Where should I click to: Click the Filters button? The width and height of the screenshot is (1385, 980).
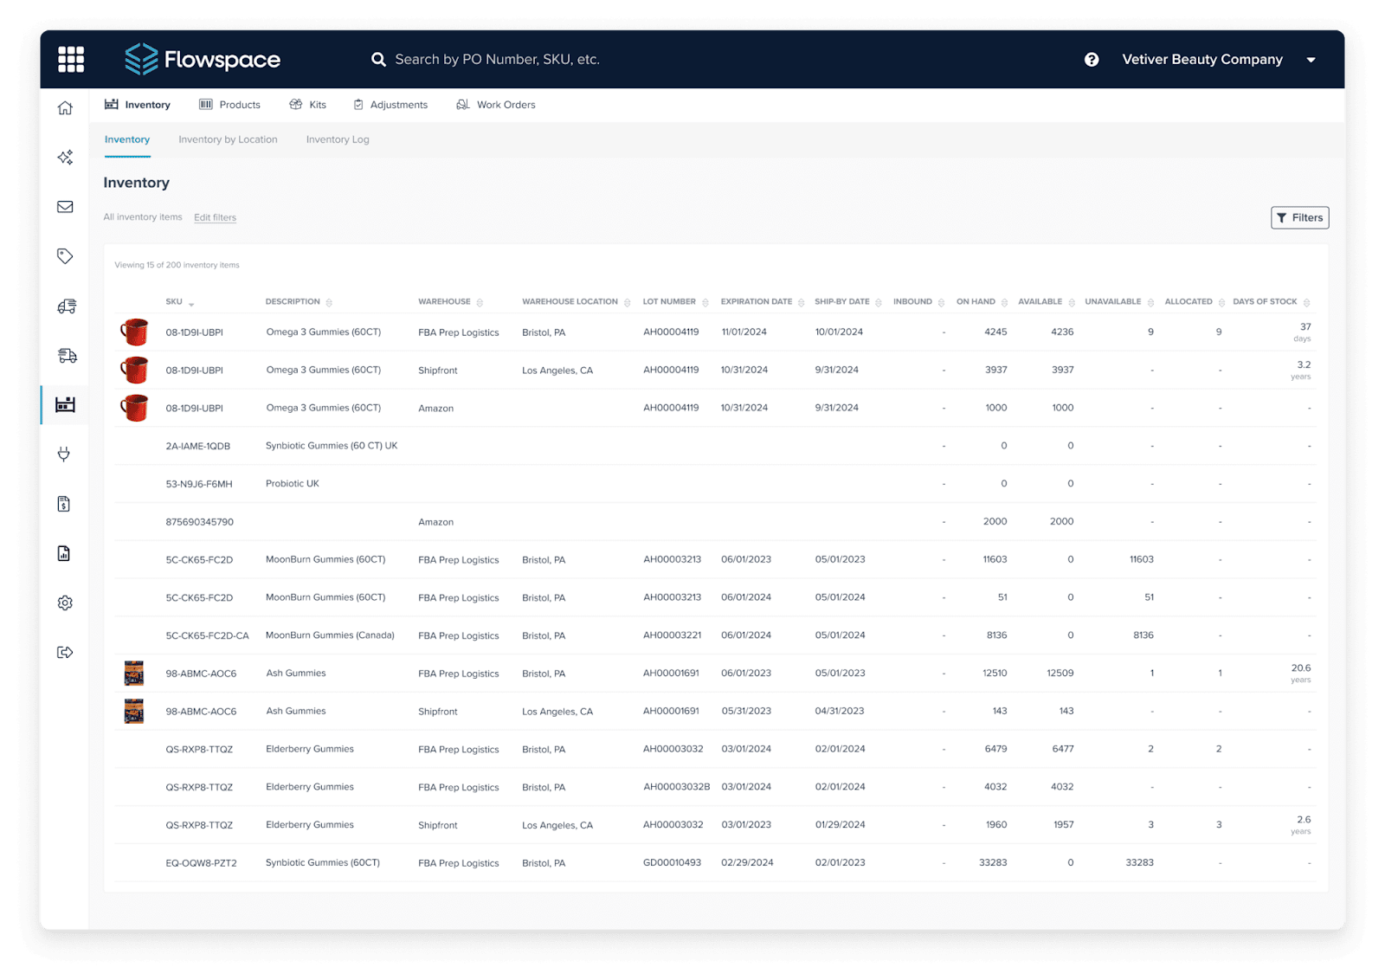tap(1299, 217)
